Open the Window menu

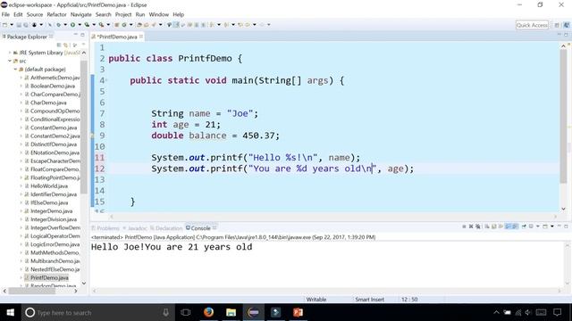[159, 14]
